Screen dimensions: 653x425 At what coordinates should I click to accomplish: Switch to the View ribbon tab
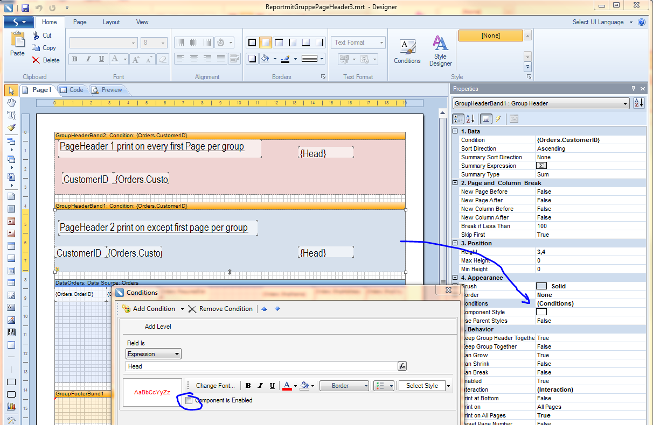tap(142, 22)
